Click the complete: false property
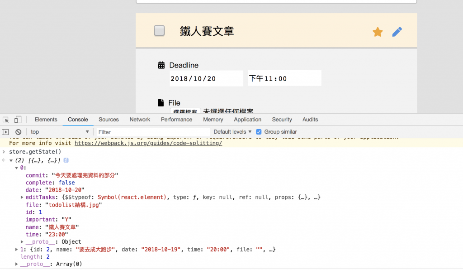 pos(50,183)
